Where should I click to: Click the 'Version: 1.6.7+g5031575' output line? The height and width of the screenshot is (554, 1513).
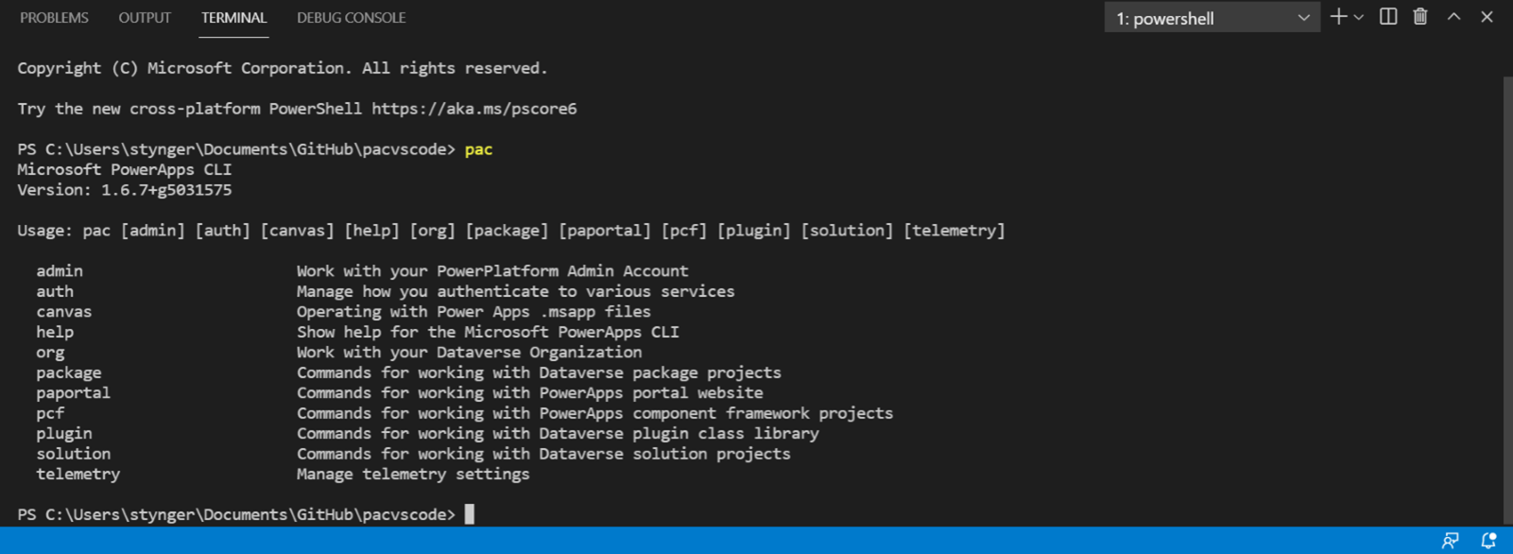click(124, 190)
